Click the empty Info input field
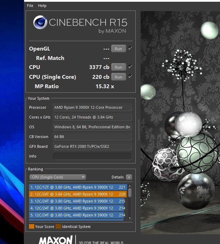This screenshot has width=220, height=244. tap(92, 156)
